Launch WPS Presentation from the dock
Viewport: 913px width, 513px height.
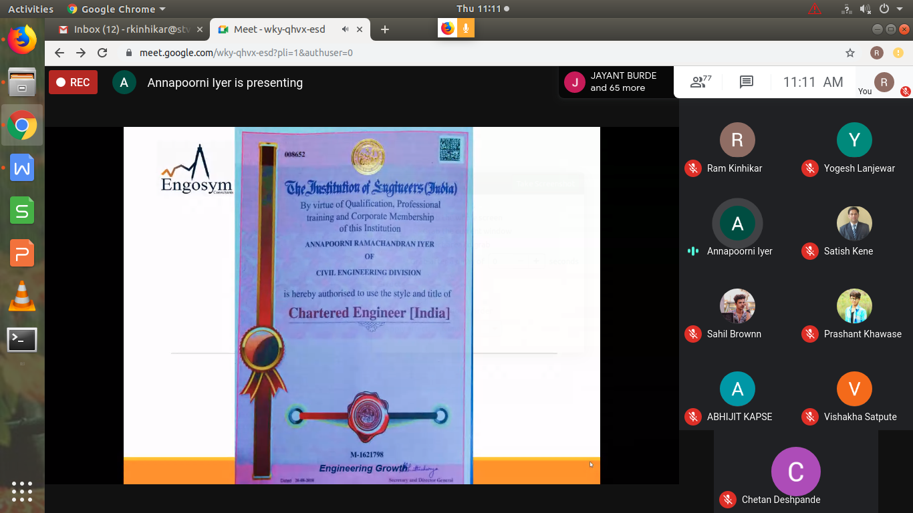pyautogui.click(x=22, y=254)
